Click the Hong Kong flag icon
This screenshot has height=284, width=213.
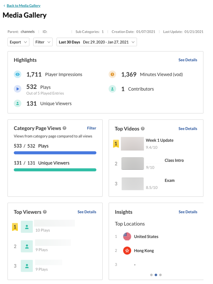127,251
